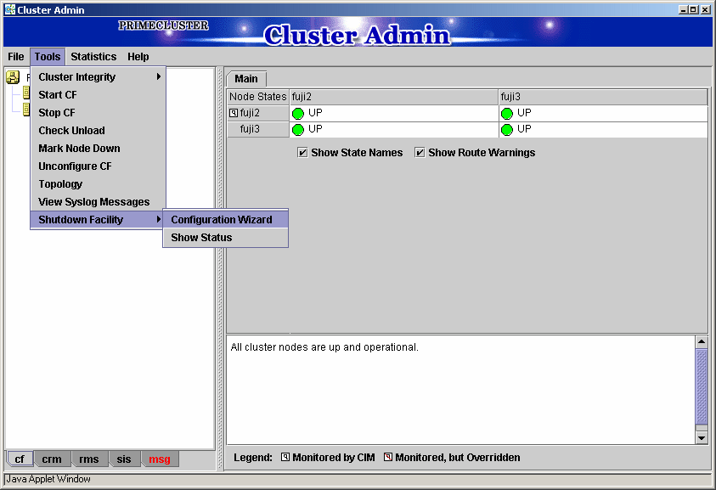Expand the Cluster Integrity submenu arrow
Screen dimensions: 716x490
coord(159,76)
